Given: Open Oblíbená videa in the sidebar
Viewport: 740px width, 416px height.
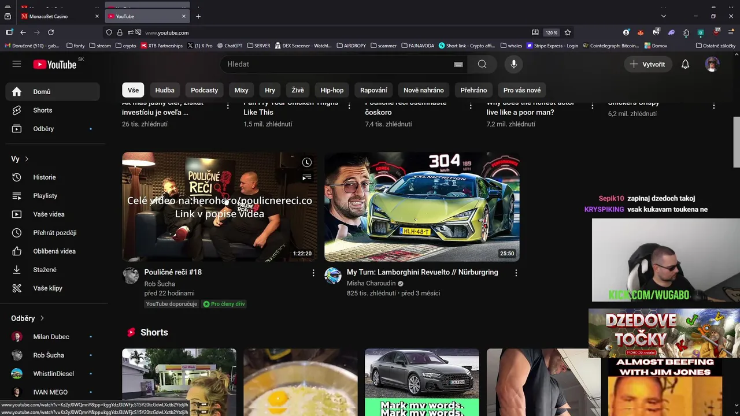Looking at the screenshot, I should tap(53, 251).
